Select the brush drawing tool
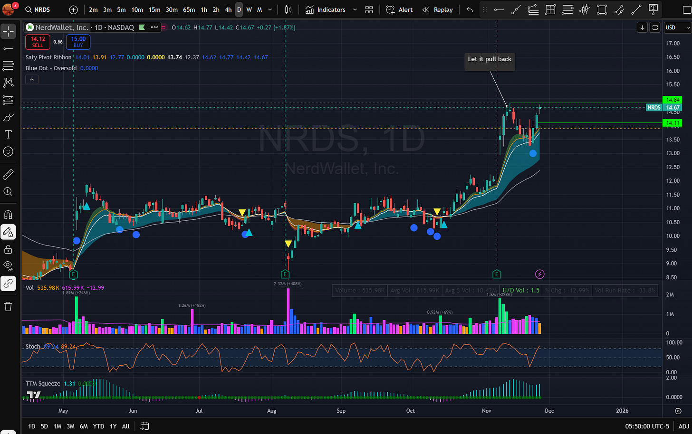This screenshot has width=692, height=434. pyautogui.click(x=8, y=117)
